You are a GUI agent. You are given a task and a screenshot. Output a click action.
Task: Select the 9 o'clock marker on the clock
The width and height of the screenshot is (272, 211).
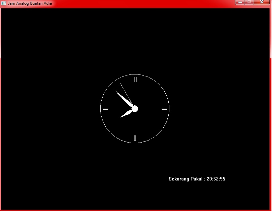click(x=106, y=109)
